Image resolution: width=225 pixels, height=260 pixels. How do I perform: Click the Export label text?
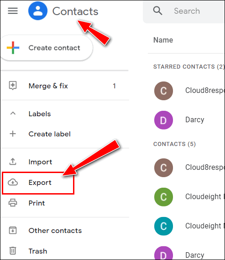point(40,182)
